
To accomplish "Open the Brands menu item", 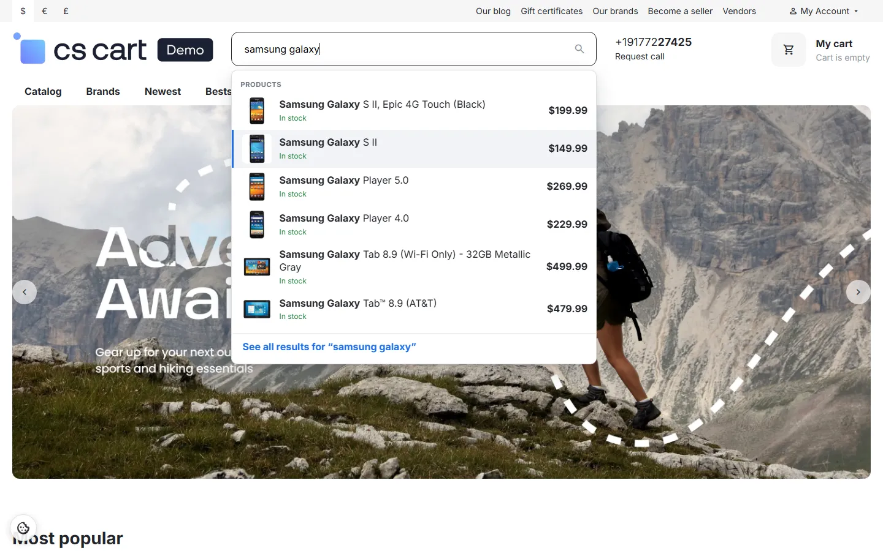I will coord(103,91).
